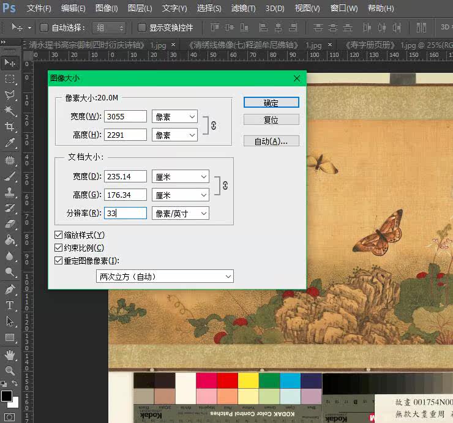
Task: Open document height 厘米 unit dropdown
Action: [181, 195]
